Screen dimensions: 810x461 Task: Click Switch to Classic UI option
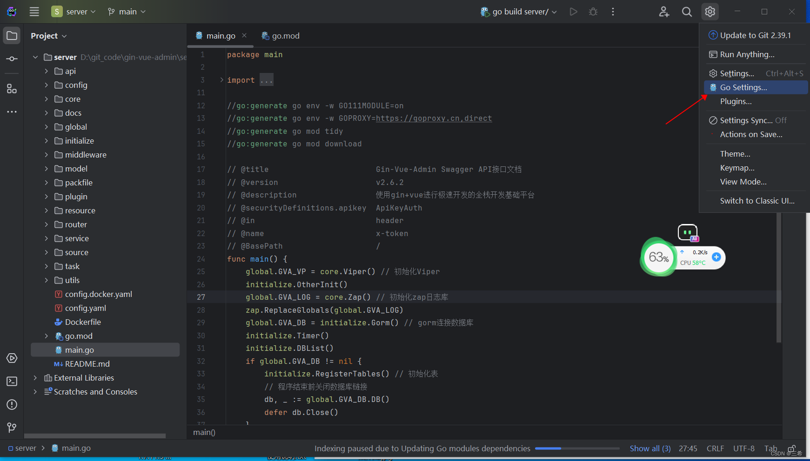[757, 200]
